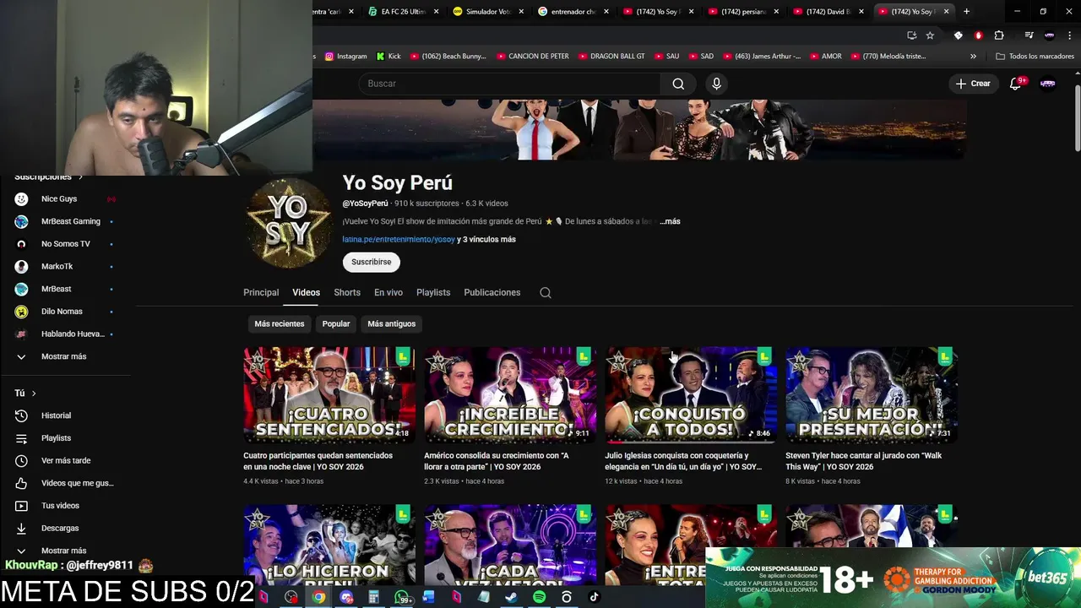Open the Chrome profile avatar in the toolbar
1081x608 pixels.
[x=1049, y=35]
